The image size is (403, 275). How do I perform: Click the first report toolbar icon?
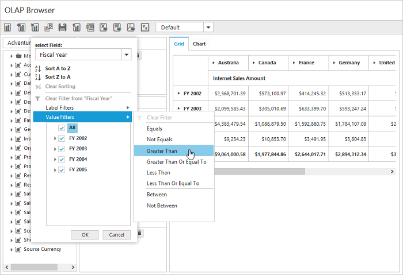(8, 28)
